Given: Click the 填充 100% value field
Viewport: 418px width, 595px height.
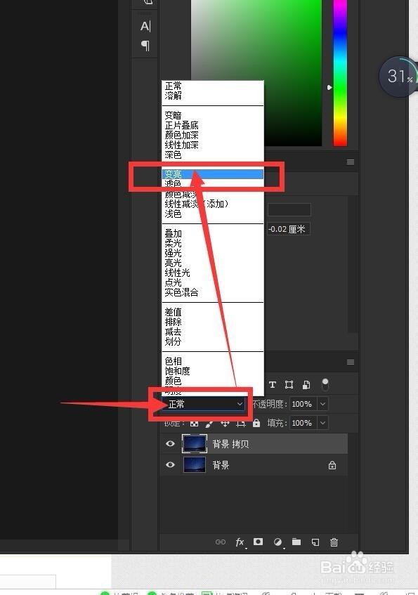Looking at the screenshot, I should [x=302, y=423].
